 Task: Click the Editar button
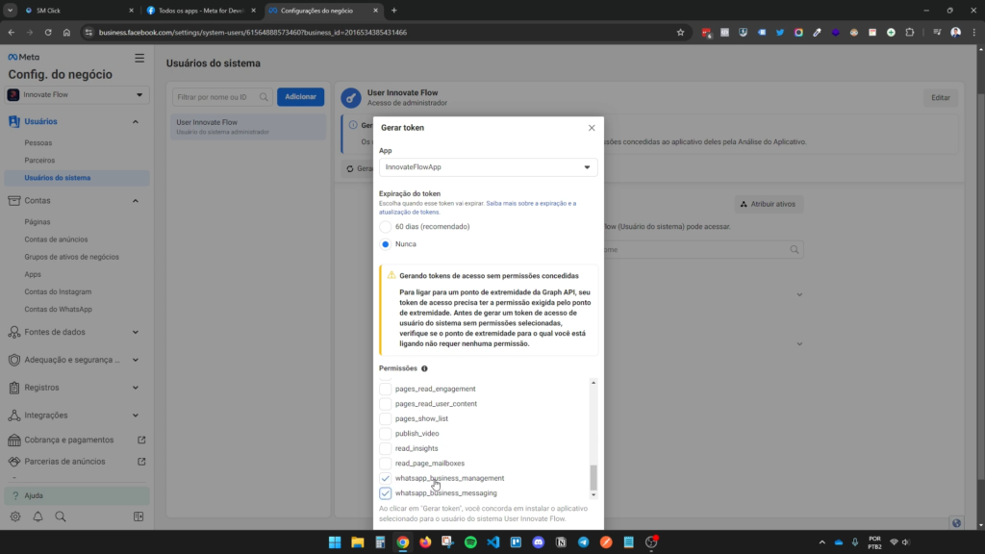pyautogui.click(x=941, y=97)
